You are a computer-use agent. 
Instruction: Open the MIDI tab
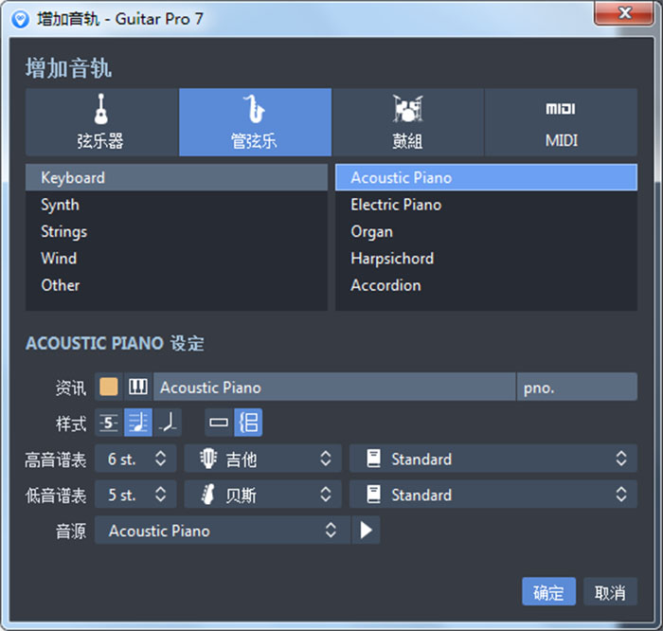pos(561,122)
